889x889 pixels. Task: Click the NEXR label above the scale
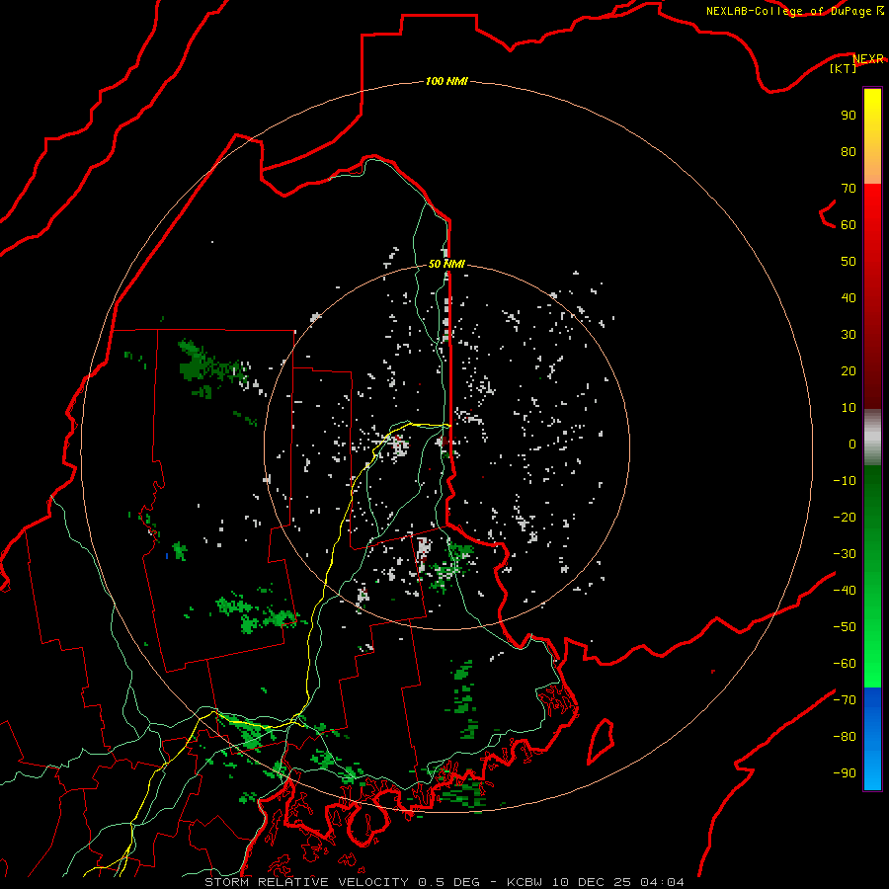[x=868, y=59]
